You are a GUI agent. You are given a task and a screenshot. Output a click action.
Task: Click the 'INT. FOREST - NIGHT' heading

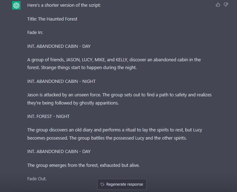tap(49, 117)
